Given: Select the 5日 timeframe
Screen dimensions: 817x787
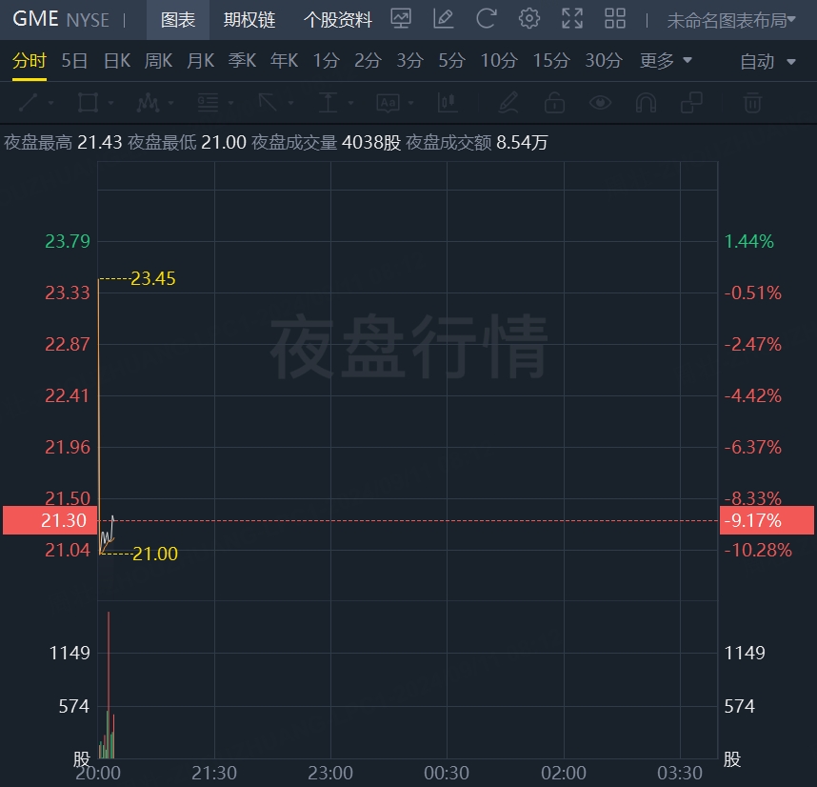Looking at the screenshot, I should click(74, 61).
